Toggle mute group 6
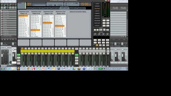 [108, 26]
